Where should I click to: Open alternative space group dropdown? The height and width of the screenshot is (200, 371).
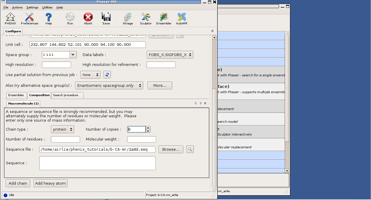[140, 85]
